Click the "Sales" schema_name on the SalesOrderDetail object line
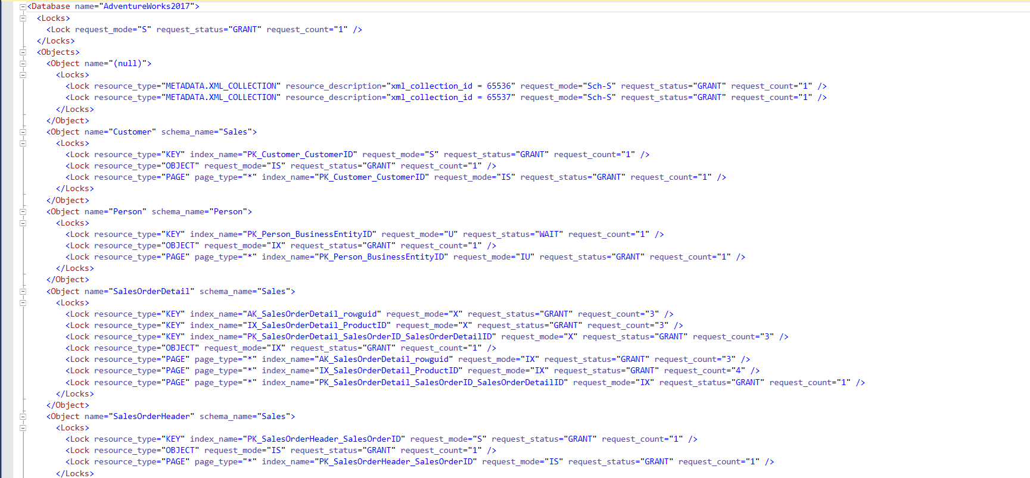 point(273,292)
